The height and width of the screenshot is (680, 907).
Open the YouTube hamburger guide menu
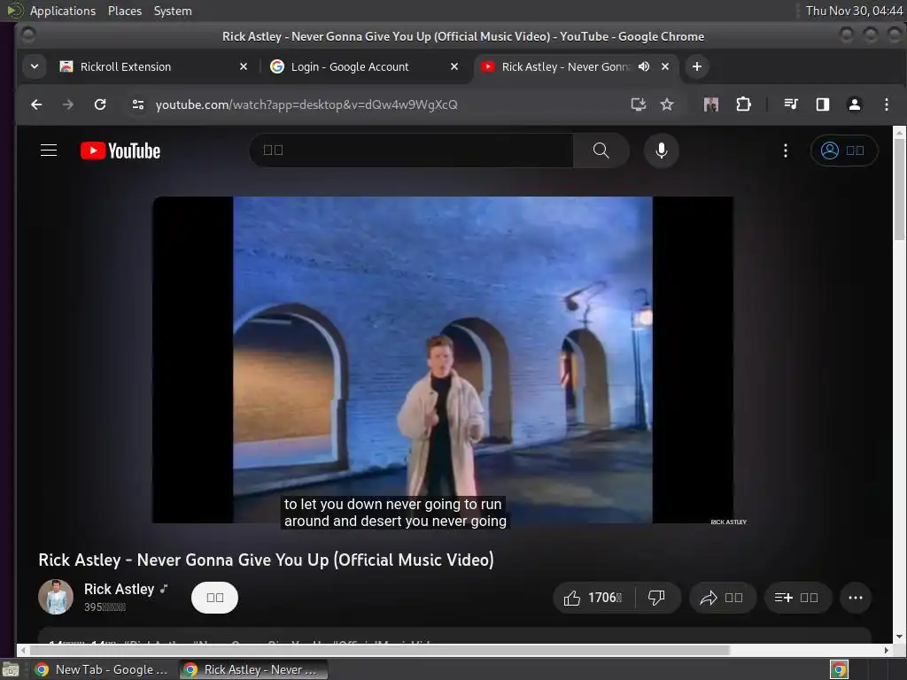point(49,151)
